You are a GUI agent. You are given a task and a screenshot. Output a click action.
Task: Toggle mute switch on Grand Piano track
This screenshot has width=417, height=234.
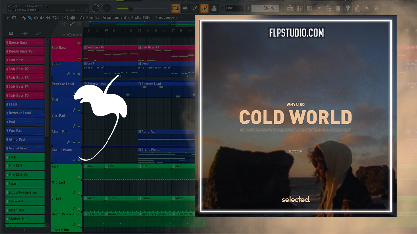pos(79,160)
